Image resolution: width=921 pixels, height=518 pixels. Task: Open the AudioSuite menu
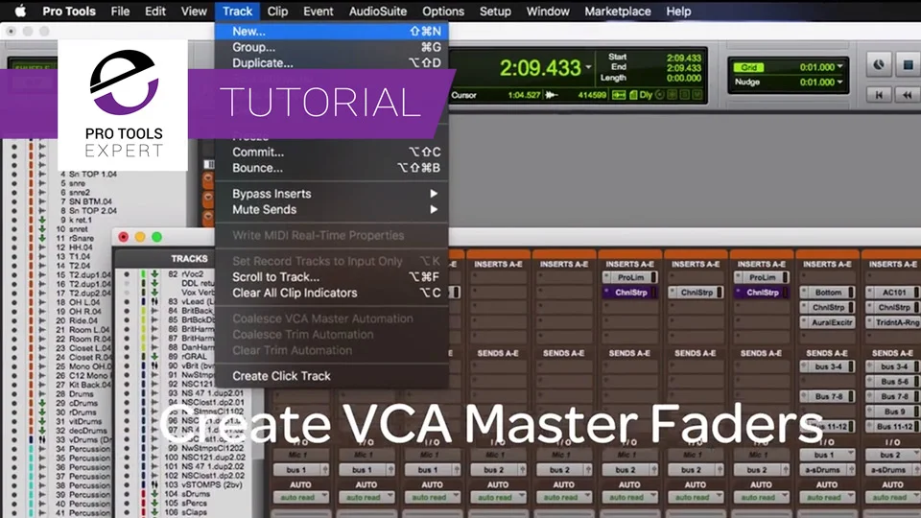point(378,12)
